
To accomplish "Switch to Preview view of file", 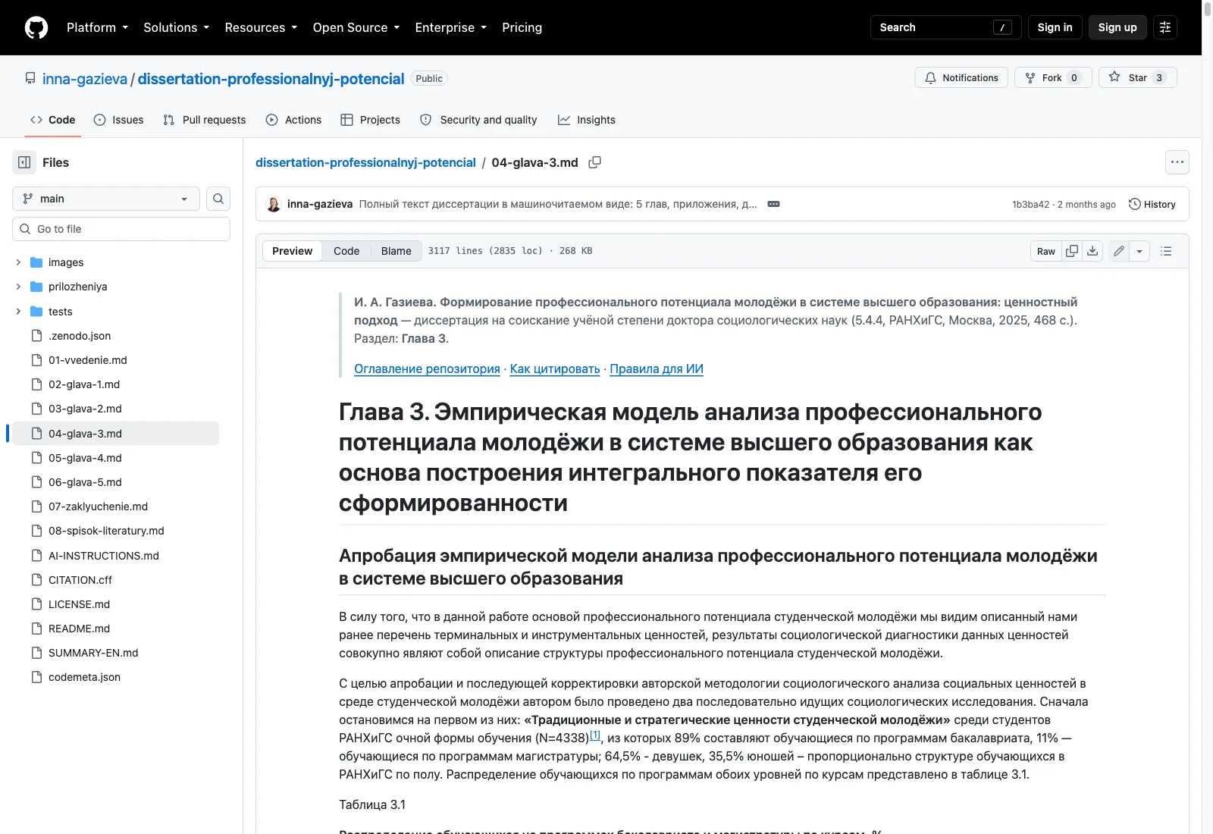I will pos(292,251).
